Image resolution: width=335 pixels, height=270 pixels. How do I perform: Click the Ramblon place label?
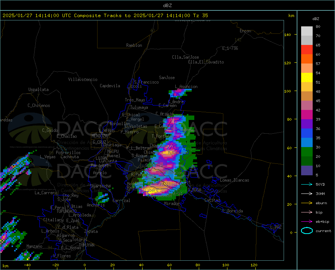click(x=134, y=45)
